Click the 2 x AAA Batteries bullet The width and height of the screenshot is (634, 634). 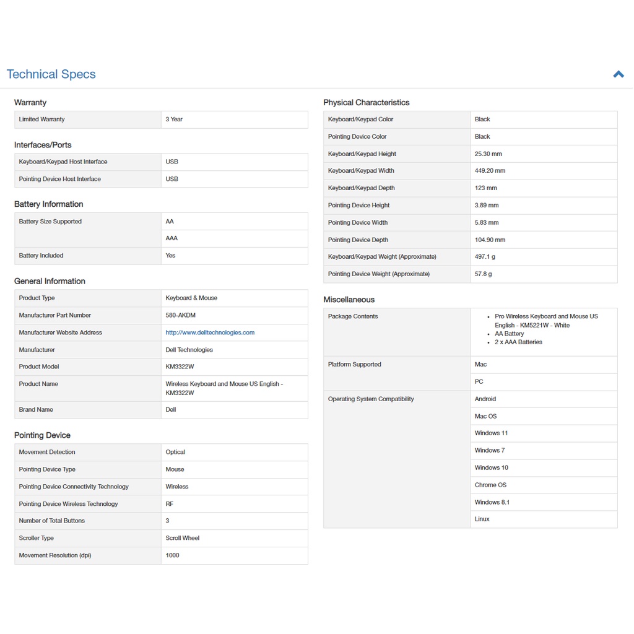518,342
